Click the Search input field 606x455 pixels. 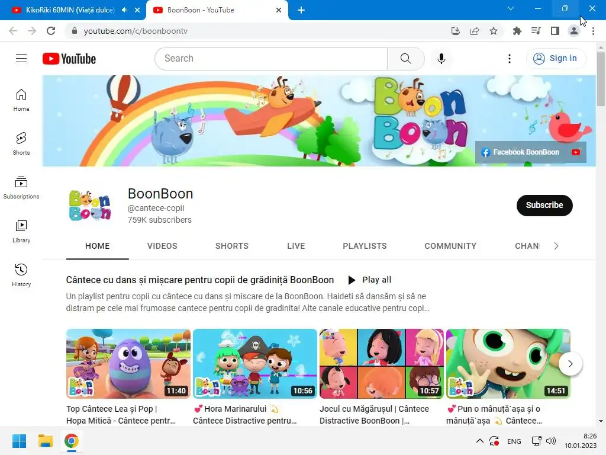coord(271,59)
